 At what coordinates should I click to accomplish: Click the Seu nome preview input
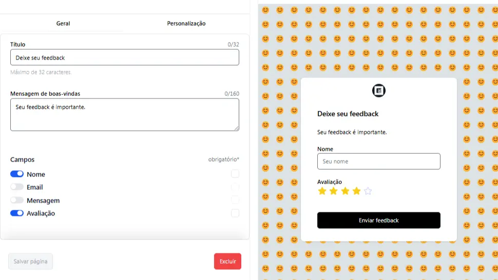click(x=378, y=162)
